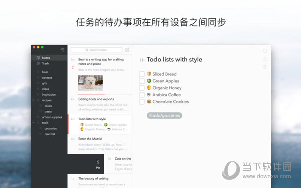This screenshot has height=188, width=301.
Task: Check the Green Apples checkbox
Action: pos(141,81)
